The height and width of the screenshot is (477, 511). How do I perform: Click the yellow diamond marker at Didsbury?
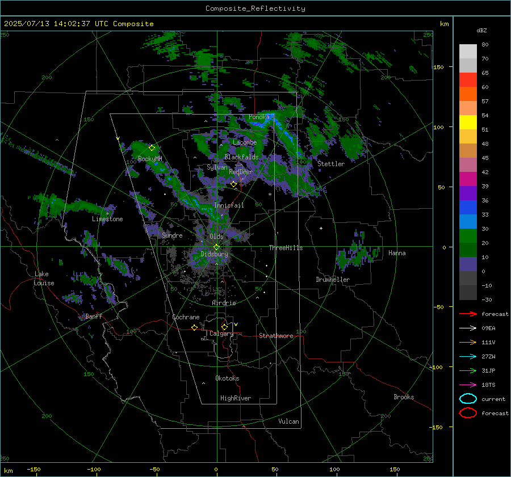(x=216, y=247)
